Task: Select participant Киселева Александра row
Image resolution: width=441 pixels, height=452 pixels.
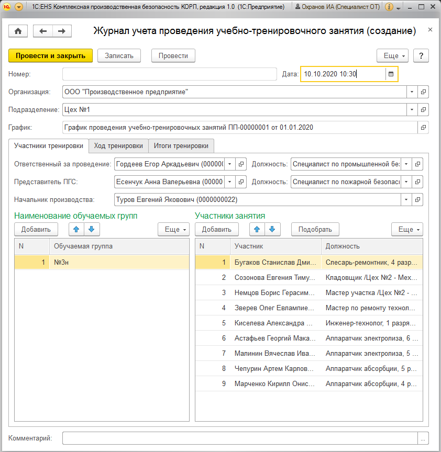Action: [x=309, y=323]
